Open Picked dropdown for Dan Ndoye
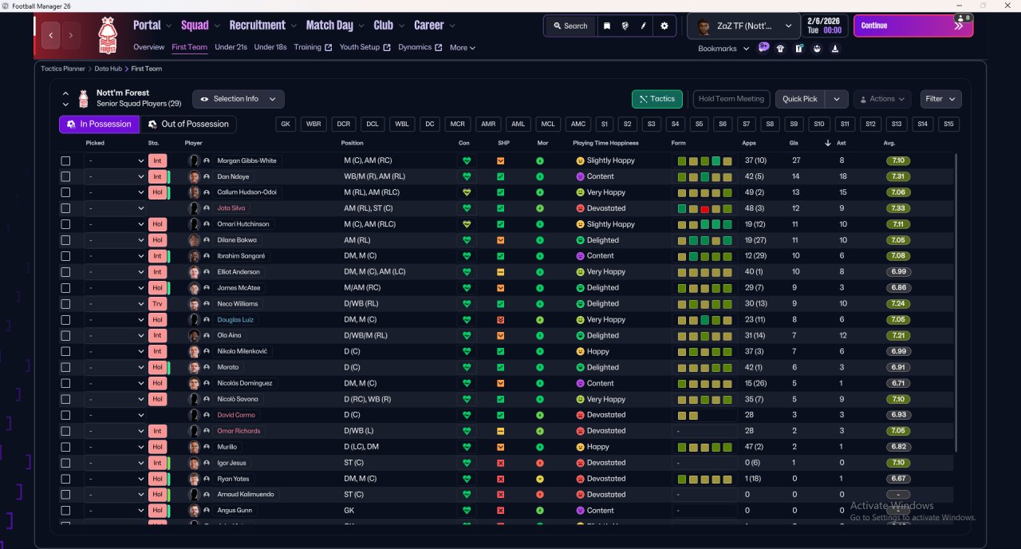This screenshot has height=549, width=1021. (115, 176)
